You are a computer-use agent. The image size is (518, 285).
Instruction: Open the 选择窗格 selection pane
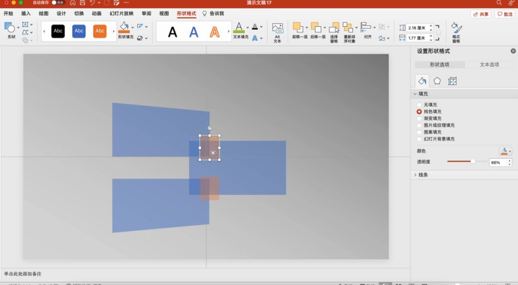pyautogui.click(x=334, y=32)
